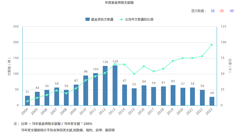The image size is (238, 135).
Task: Click the 2016 bar labeled 64
Action: (144, 96)
